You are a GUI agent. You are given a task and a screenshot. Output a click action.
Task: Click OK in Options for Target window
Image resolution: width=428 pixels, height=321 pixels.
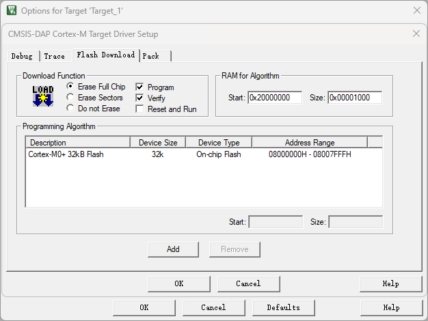[x=144, y=307]
